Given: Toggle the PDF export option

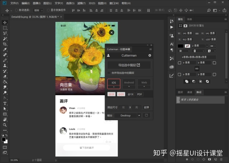Looking at the screenshot, I should click(140, 94).
